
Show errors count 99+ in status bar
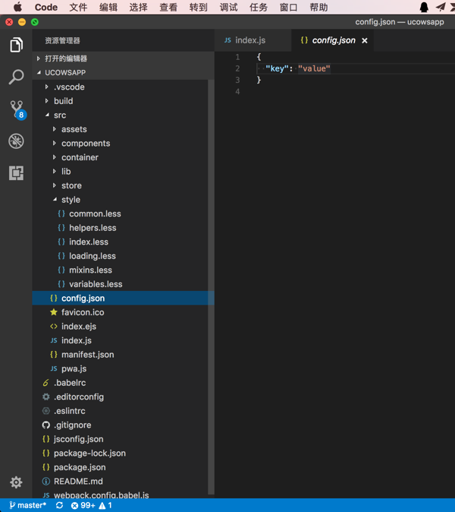[x=83, y=505]
